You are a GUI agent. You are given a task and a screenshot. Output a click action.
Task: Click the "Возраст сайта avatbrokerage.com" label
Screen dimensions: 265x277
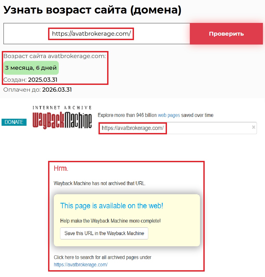55,56
